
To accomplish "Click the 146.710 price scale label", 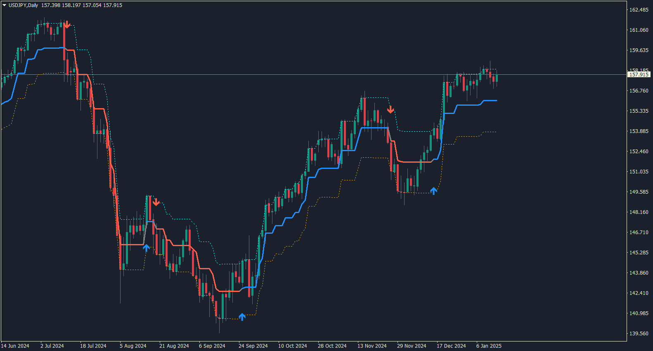I will (639, 232).
